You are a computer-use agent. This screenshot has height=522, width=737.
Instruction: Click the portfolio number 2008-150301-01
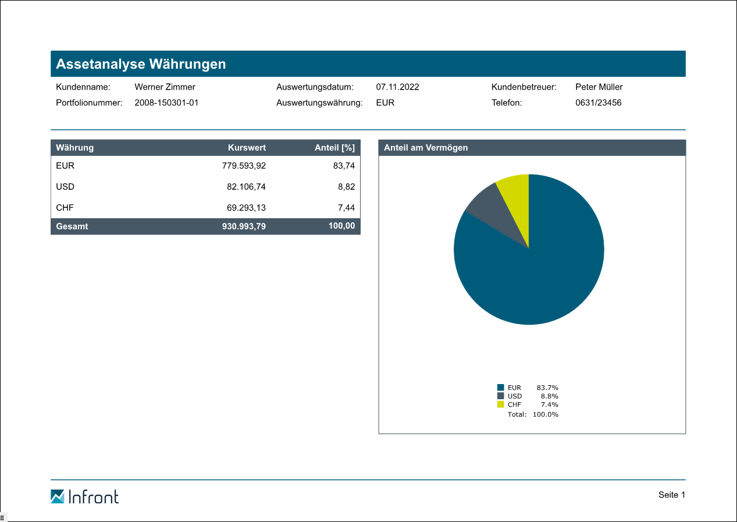166,103
